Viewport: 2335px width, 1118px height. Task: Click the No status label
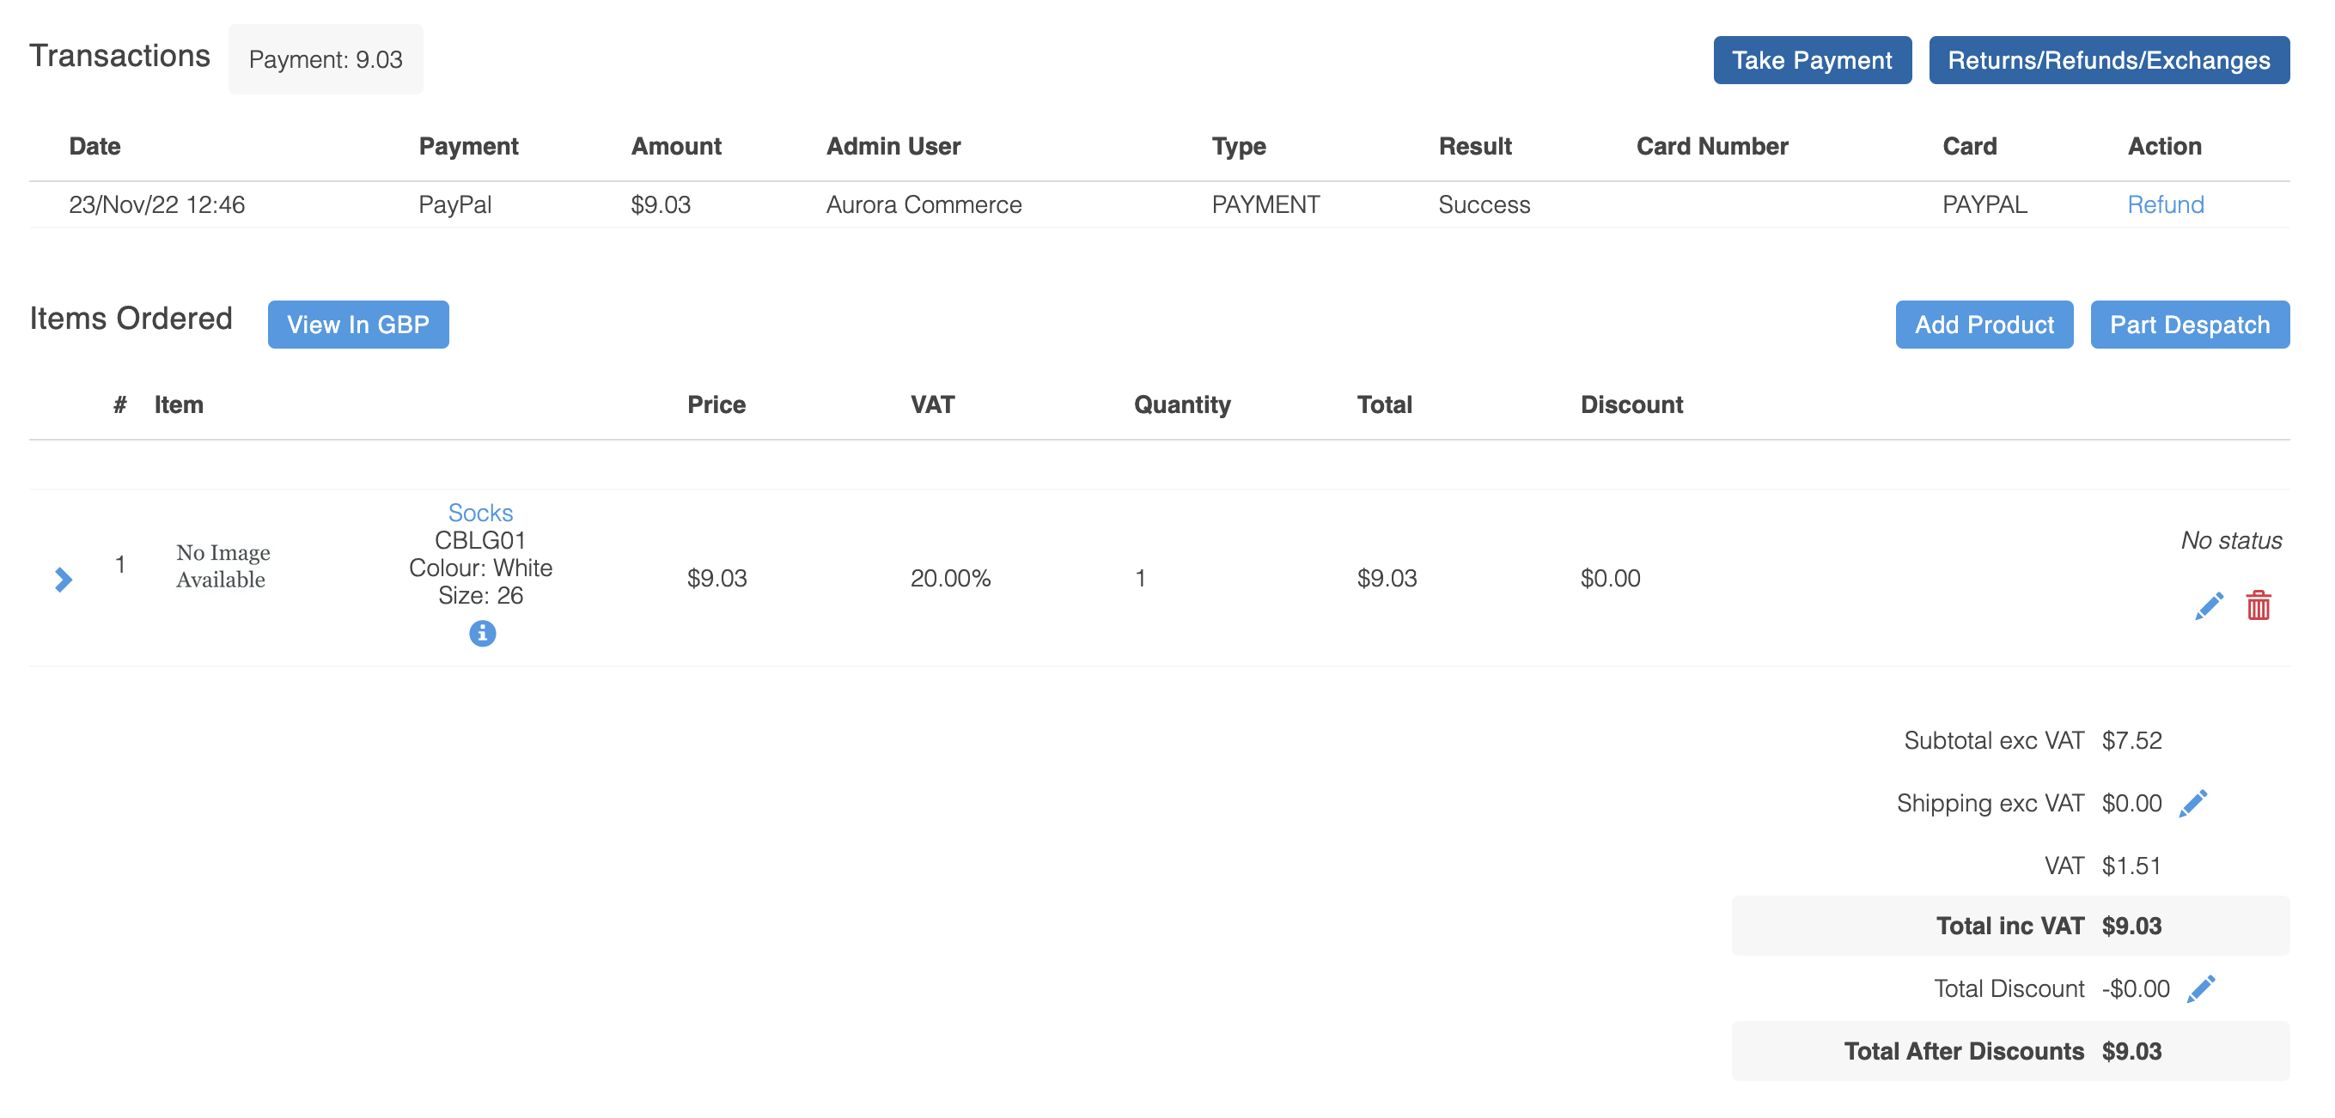pos(2230,541)
